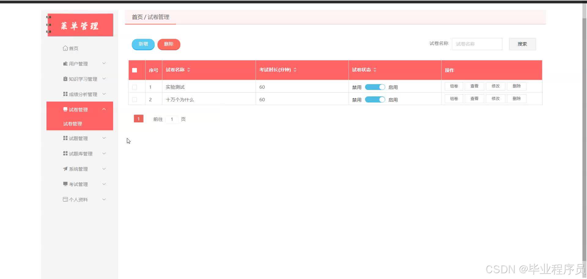Click the 试题库管理 grid icon
Image resolution: width=587 pixels, height=279 pixels.
pyautogui.click(x=65, y=153)
